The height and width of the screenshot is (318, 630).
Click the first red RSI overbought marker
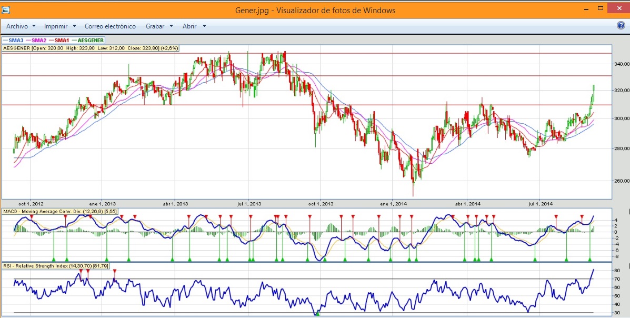(x=81, y=271)
